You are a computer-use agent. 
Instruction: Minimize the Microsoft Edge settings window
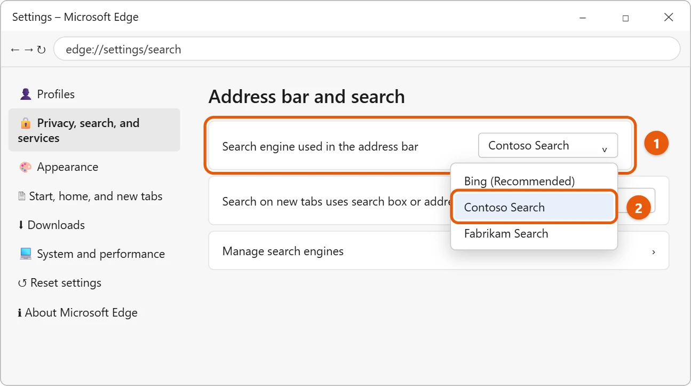pos(583,18)
